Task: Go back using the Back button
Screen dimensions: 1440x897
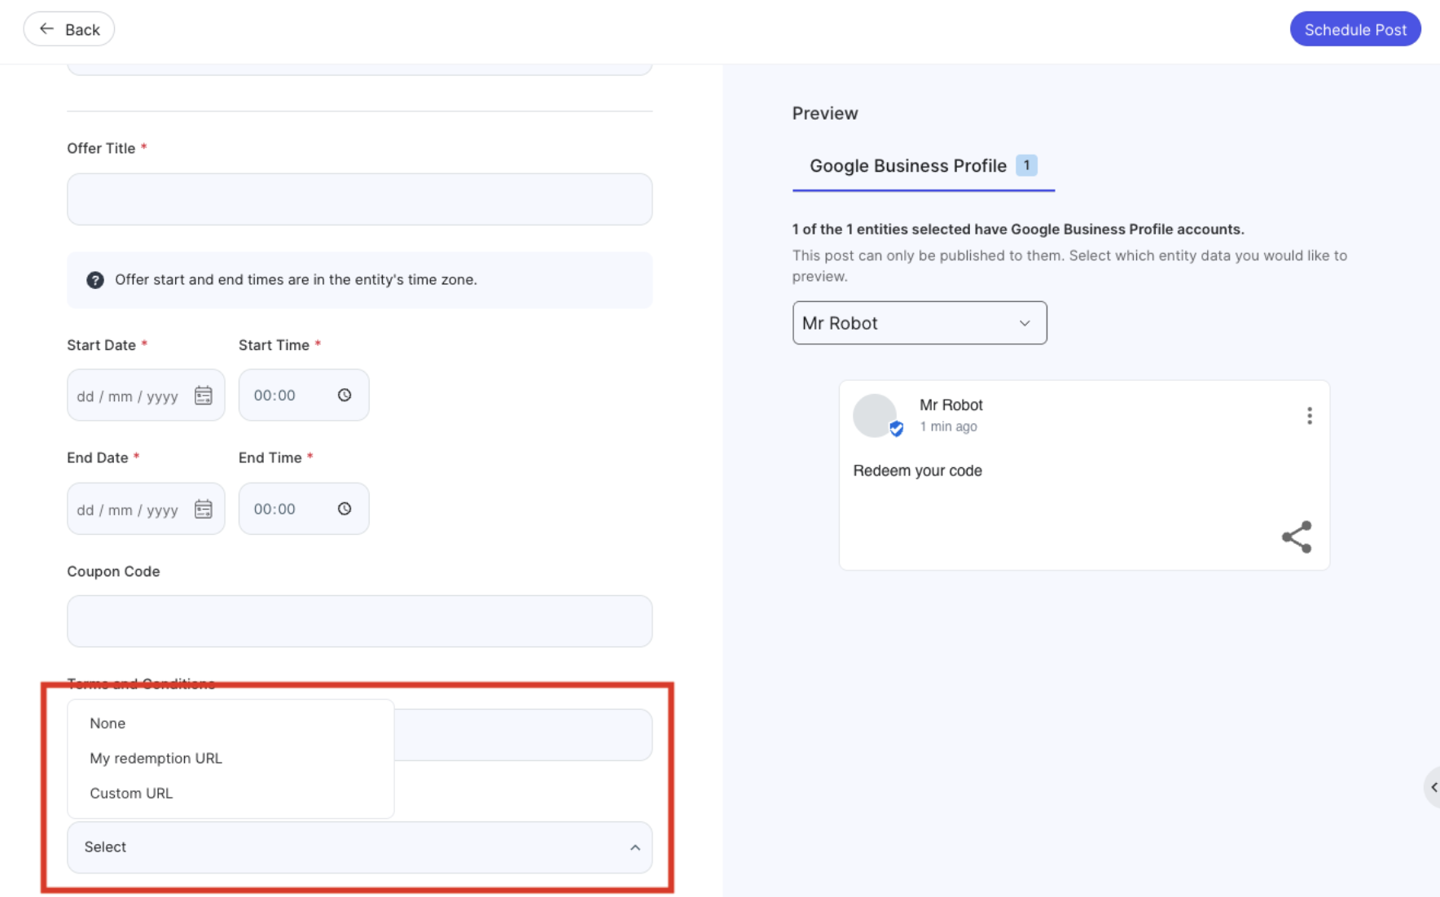Action: (69, 29)
